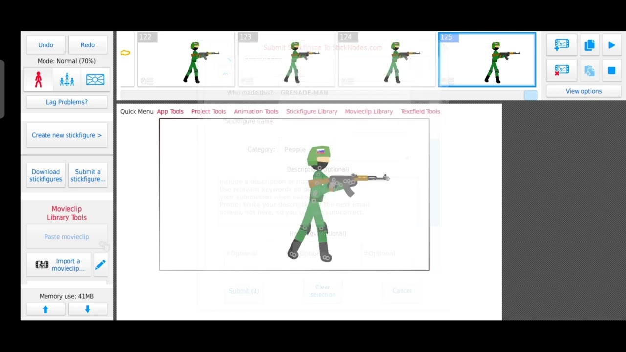Click the Paste movieclip button
This screenshot has height=352, width=626.
[67, 237]
